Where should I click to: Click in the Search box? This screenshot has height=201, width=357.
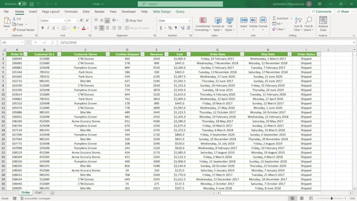[180, 4]
